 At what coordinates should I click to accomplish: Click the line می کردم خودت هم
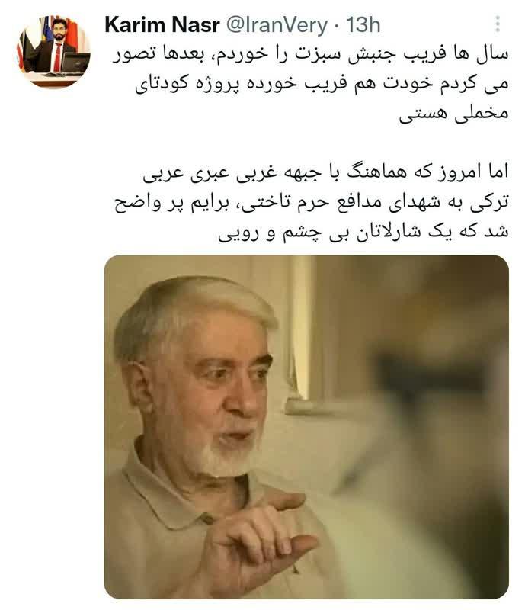coord(322,84)
